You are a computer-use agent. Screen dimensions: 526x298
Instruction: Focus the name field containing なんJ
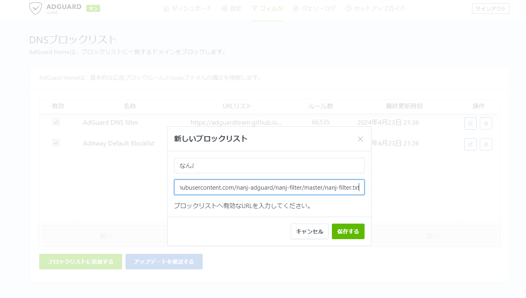tap(269, 166)
